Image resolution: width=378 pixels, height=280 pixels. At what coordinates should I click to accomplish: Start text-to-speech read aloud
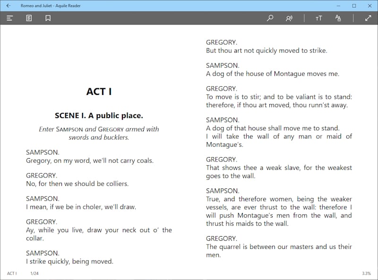pos(289,18)
